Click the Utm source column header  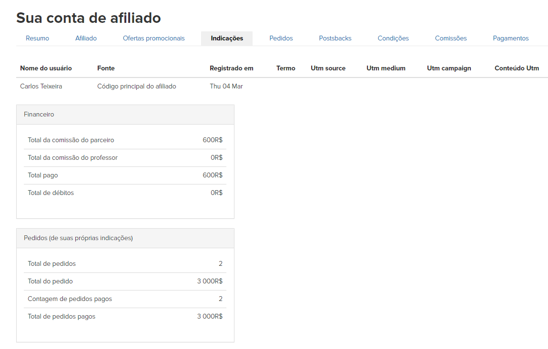click(328, 68)
